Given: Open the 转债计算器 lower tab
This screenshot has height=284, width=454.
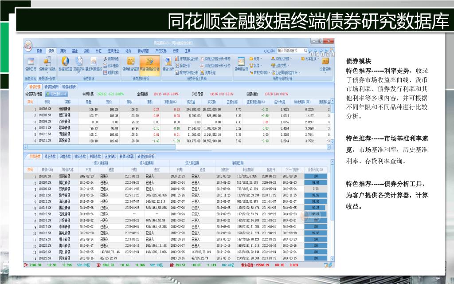Looking at the screenshot, I should [x=126, y=157].
